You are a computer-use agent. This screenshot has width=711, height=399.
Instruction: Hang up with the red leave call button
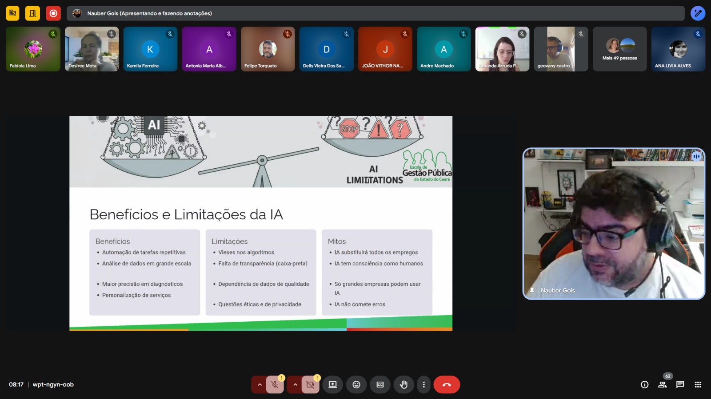(x=447, y=385)
